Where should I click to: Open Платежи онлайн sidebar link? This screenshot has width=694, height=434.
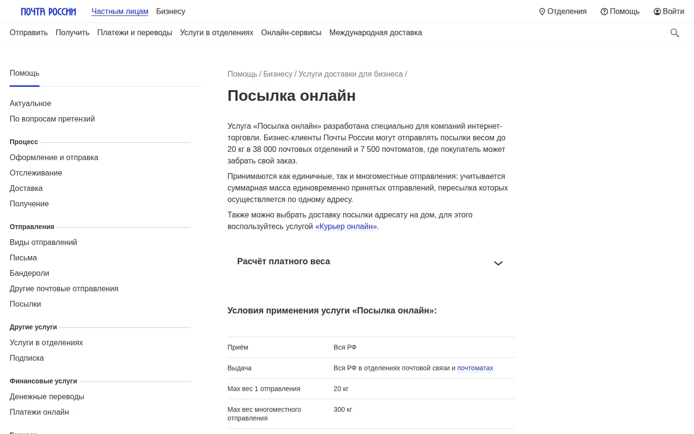pos(39,412)
